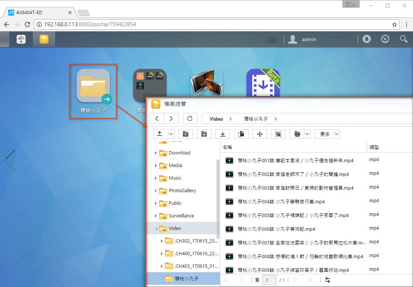This screenshot has width=413, height=287.
Task: Select file 櫻桃小丸子006話 小丸子養狗記.mp4
Action: coord(276,229)
